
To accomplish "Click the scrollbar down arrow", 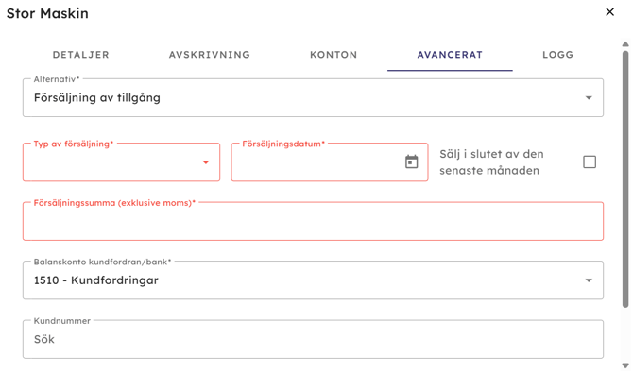I will tap(625, 365).
